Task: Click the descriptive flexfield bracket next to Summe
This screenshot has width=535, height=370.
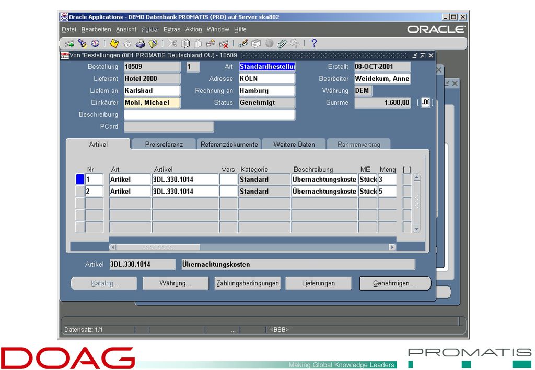Action: pos(425,102)
